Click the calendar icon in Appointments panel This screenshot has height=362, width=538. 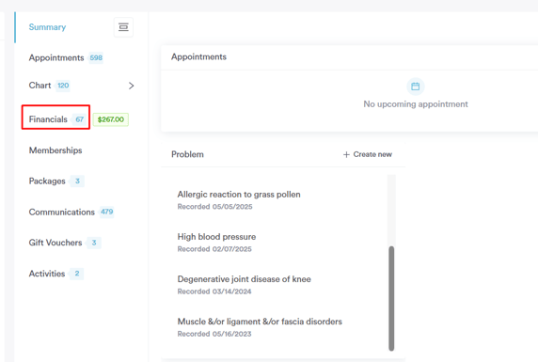point(415,87)
